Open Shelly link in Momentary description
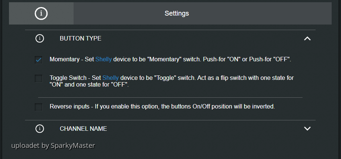The height and width of the screenshot is (159, 341). coord(103,59)
